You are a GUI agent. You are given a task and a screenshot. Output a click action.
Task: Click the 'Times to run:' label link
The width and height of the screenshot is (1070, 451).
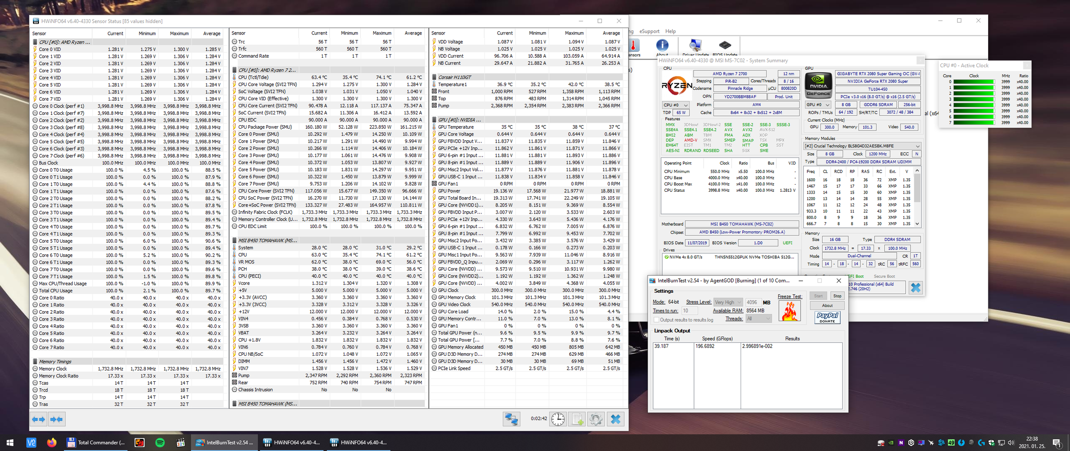[665, 311]
